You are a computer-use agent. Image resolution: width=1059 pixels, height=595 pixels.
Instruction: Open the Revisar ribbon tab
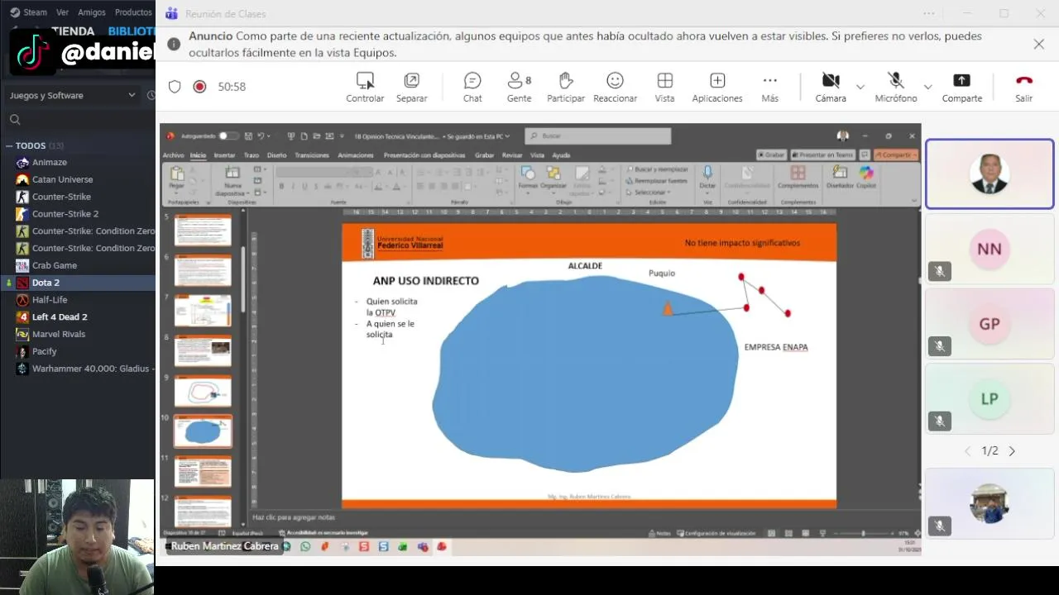pyautogui.click(x=512, y=155)
